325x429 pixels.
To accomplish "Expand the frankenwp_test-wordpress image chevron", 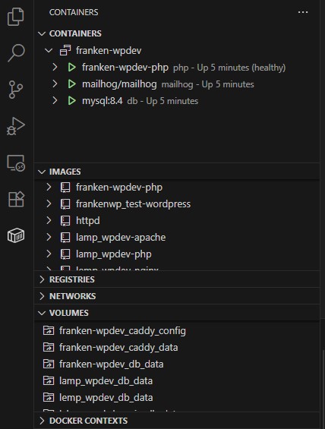I will tap(49, 204).
